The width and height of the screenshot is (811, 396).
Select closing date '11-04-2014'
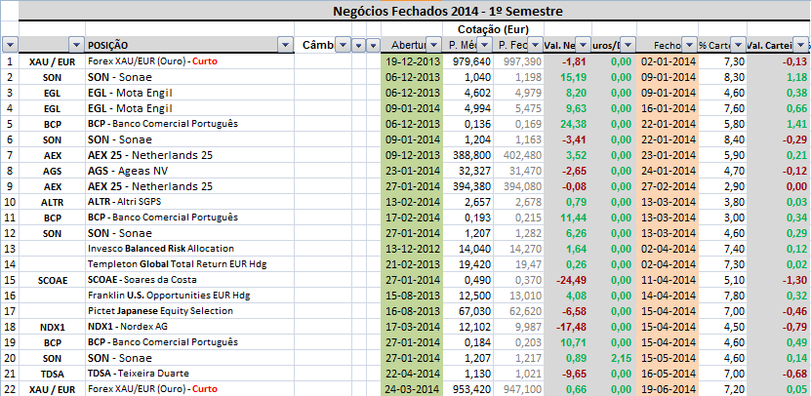point(669,280)
